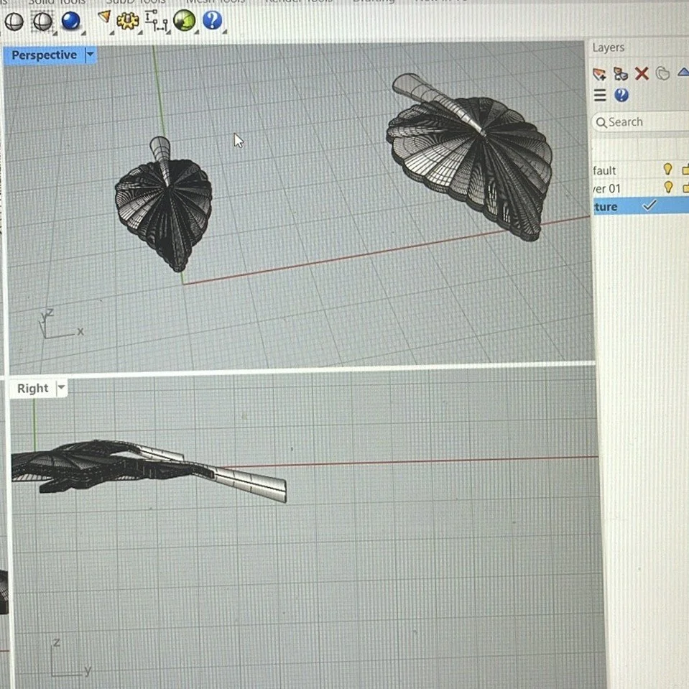Click the green render sphere icon
This screenshot has height=689, width=689.
(x=184, y=20)
